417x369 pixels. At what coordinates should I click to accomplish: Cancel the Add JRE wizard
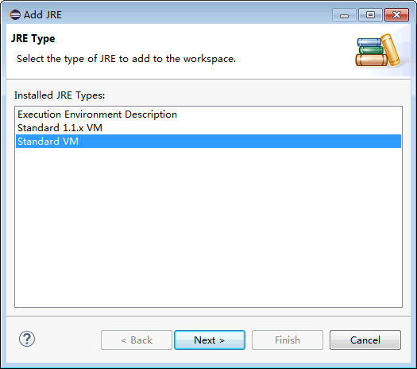tap(365, 340)
